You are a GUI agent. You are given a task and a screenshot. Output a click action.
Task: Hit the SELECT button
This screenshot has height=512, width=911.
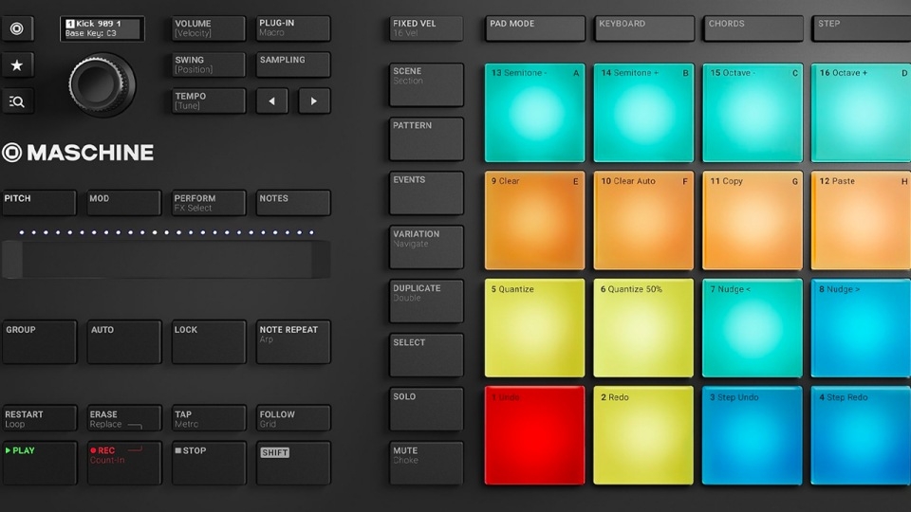(426, 356)
